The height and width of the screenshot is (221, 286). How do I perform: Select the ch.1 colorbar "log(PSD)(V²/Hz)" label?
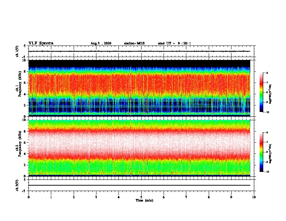[270, 94]
